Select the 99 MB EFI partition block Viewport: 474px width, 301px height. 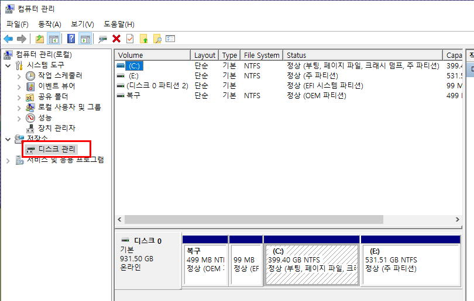point(246,261)
